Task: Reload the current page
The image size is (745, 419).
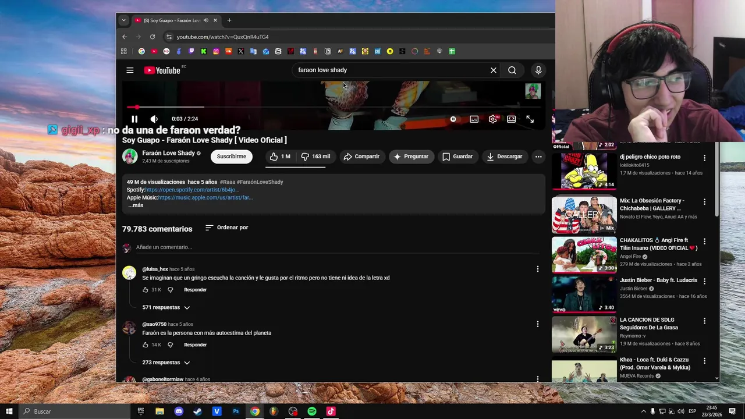Action: pos(152,37)
